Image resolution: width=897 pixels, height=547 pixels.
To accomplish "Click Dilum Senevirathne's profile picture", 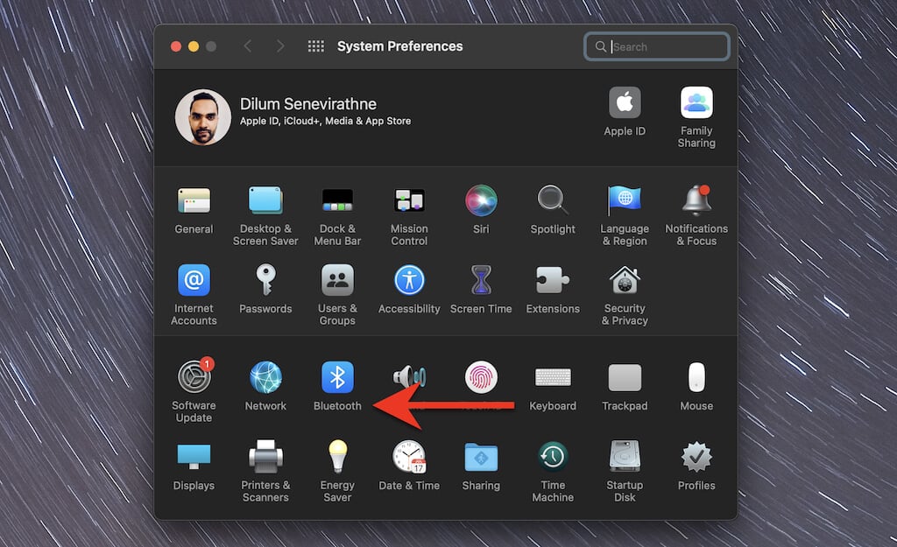I will point(203,116).
